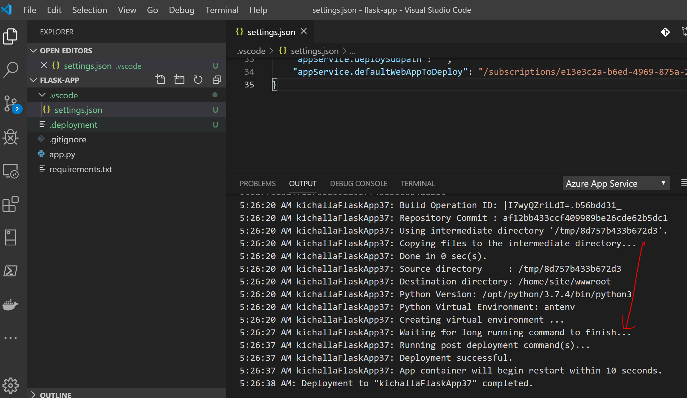
Task: Select the Source Control icon showing 2 changes
Action: pos(11,104)
